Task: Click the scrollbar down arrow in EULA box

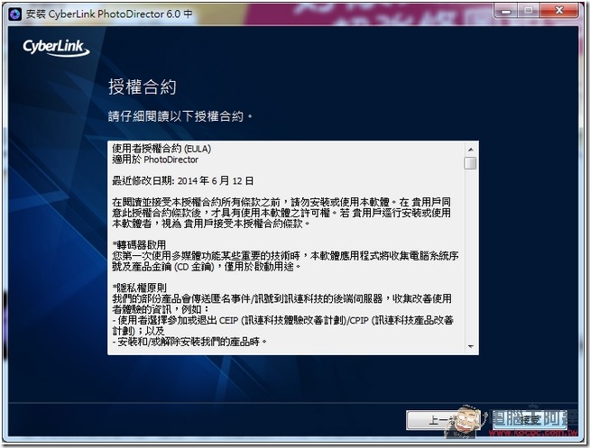Action: pyautogui.click(x=470, y=346)
